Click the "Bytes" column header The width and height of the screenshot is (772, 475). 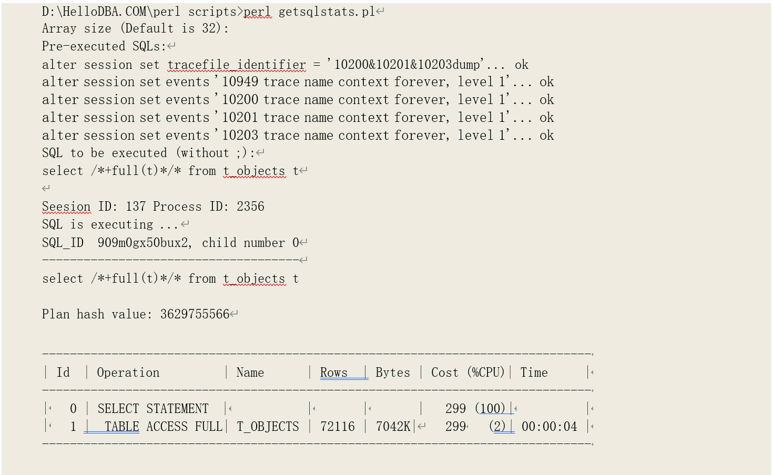[x=392, y=373]
